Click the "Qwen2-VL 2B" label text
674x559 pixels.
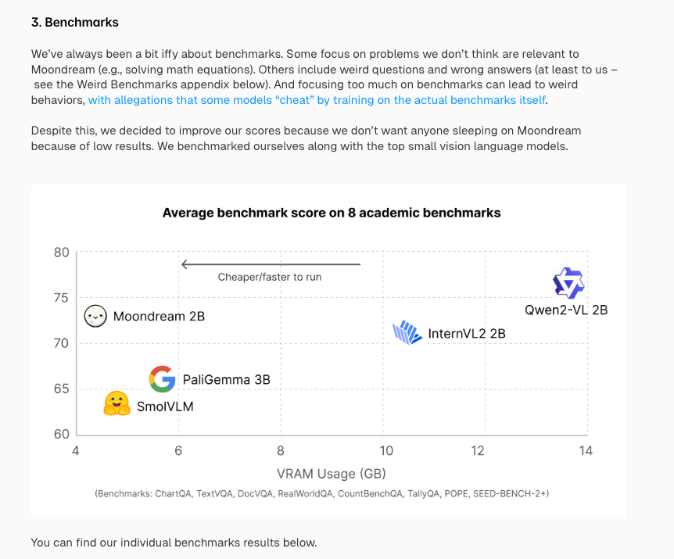[x=566, y=310]
